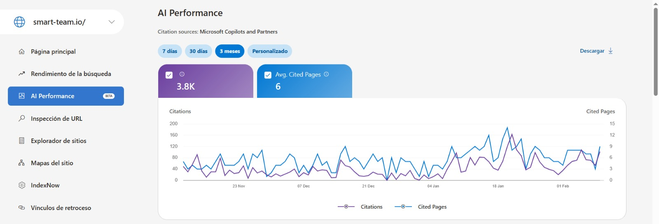The height and width of the screenshot is (224, 659).
Task: Open the Personalizado date range picker
Action: point(270,51)
